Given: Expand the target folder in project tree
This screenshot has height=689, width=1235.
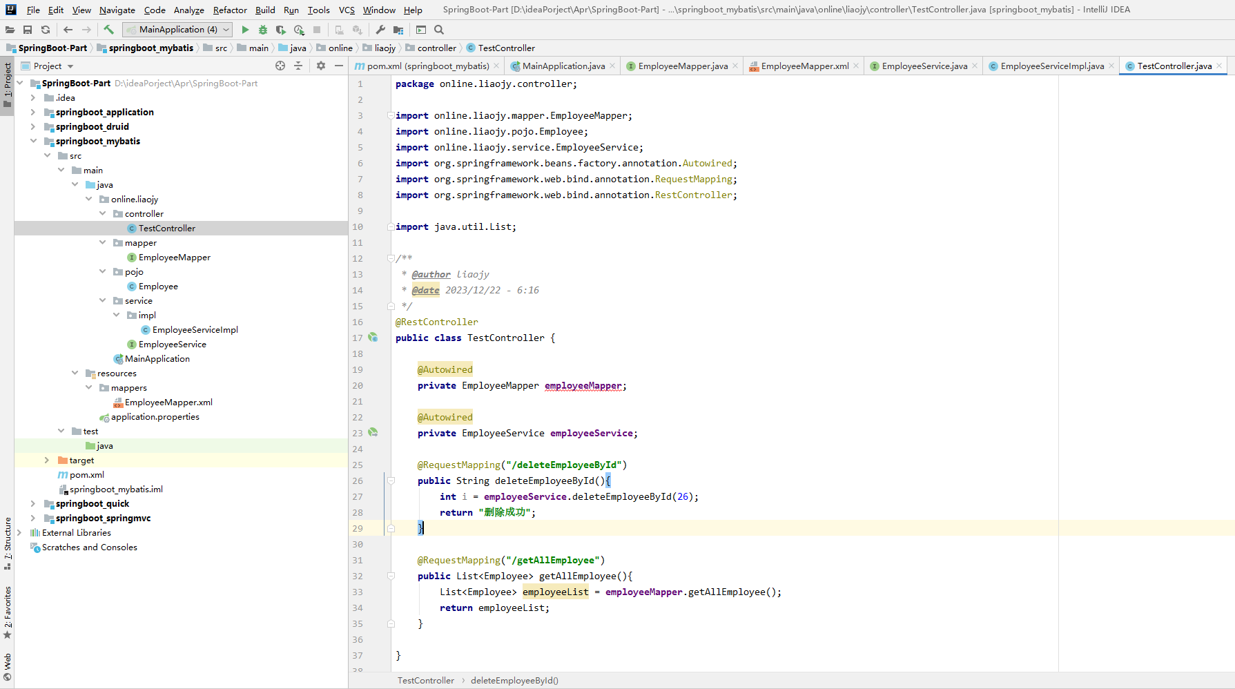Looking at the screenshot, I should point(47,460).
